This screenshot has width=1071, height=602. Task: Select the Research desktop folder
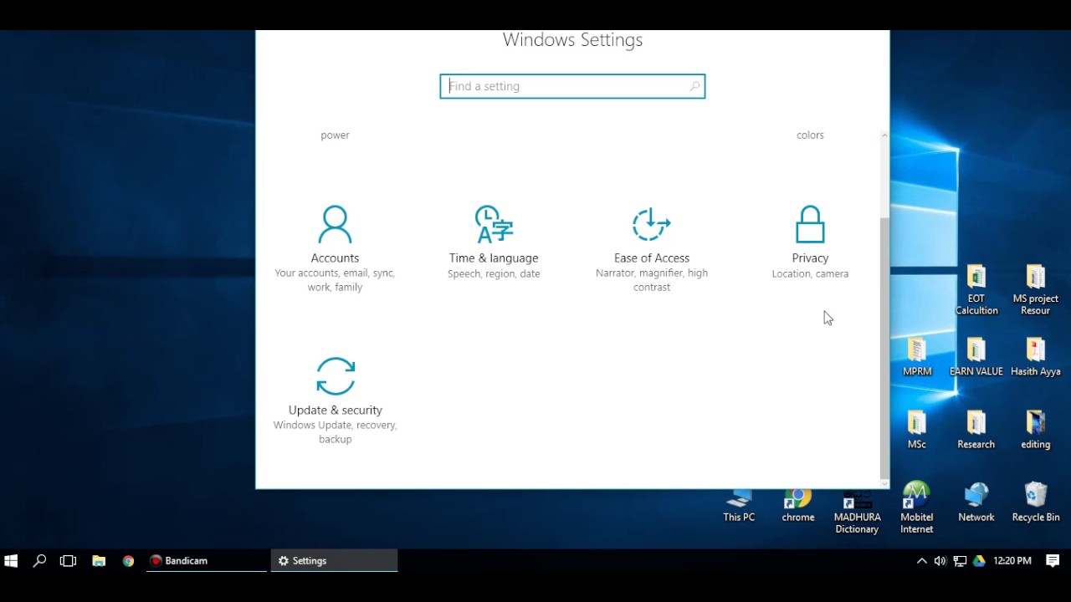point(976,430)
